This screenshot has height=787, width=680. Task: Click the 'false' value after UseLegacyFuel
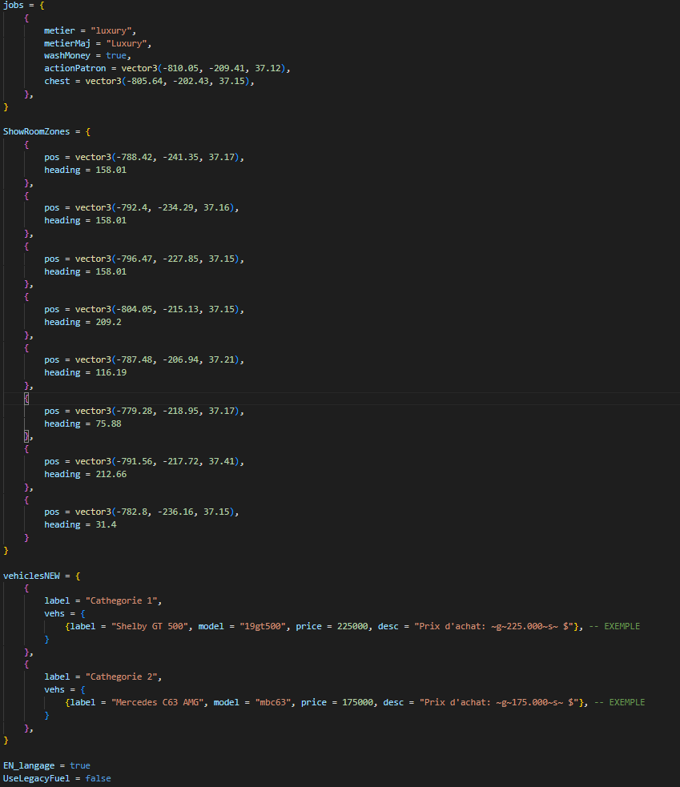pos(98,778)
